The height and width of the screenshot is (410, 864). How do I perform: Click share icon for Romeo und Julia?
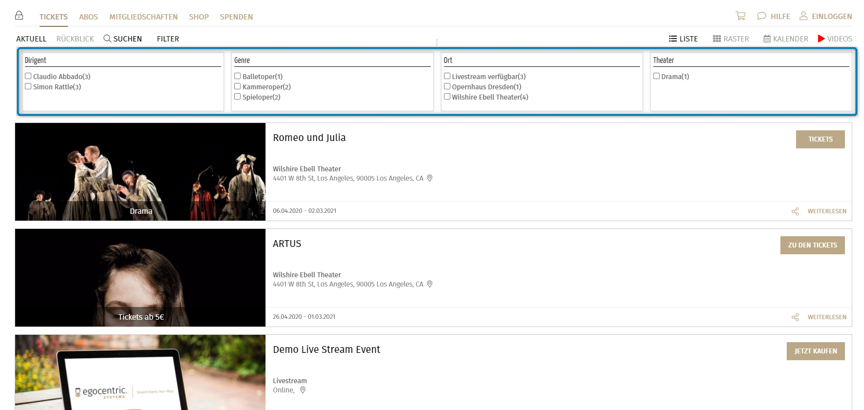[x=795, y=211]
